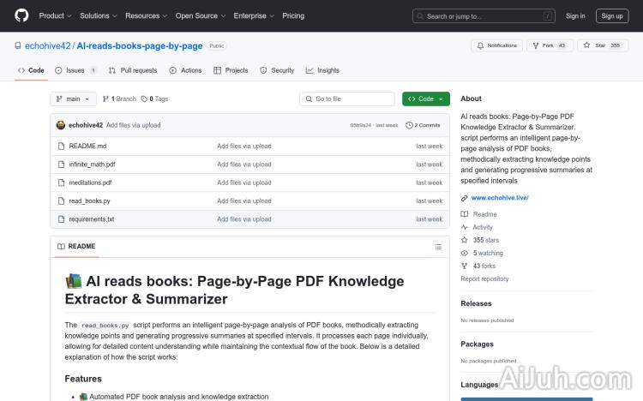643x401 pixels.
Task: View the 355 stars link
Action: [486, 240]
